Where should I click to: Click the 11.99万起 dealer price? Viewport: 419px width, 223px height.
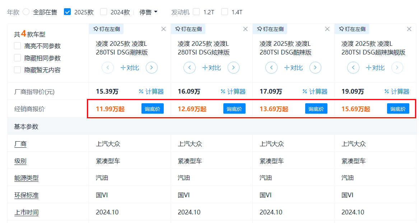click(x=110, y=109)
